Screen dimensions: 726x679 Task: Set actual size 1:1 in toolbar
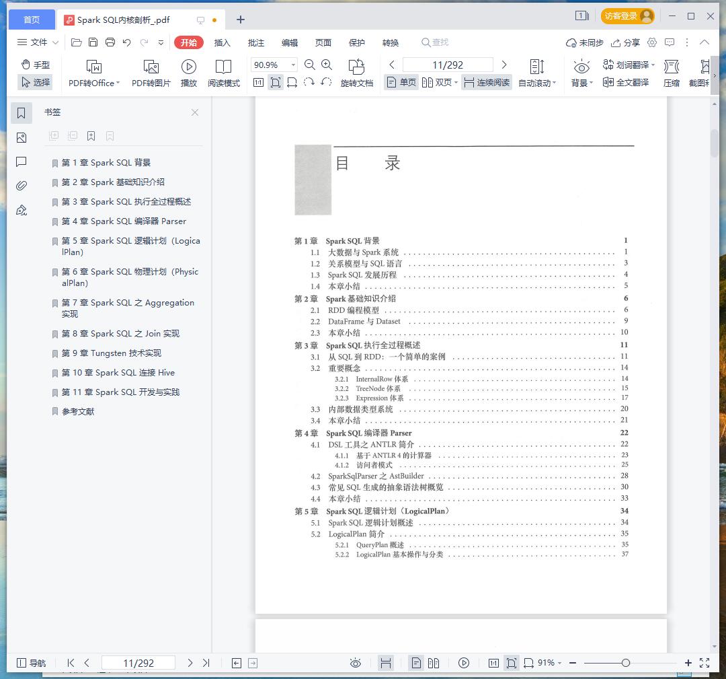pos(258,83)
